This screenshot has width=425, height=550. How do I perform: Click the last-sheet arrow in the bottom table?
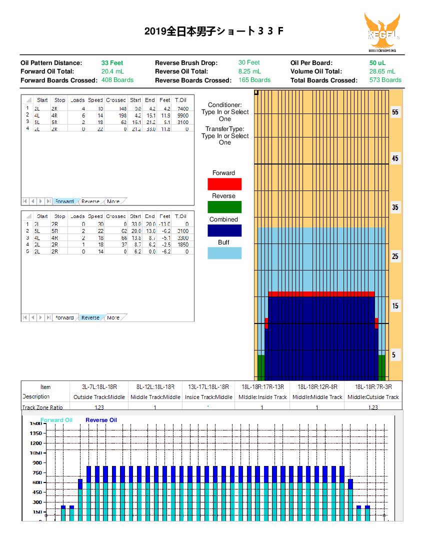click(48, 317)
